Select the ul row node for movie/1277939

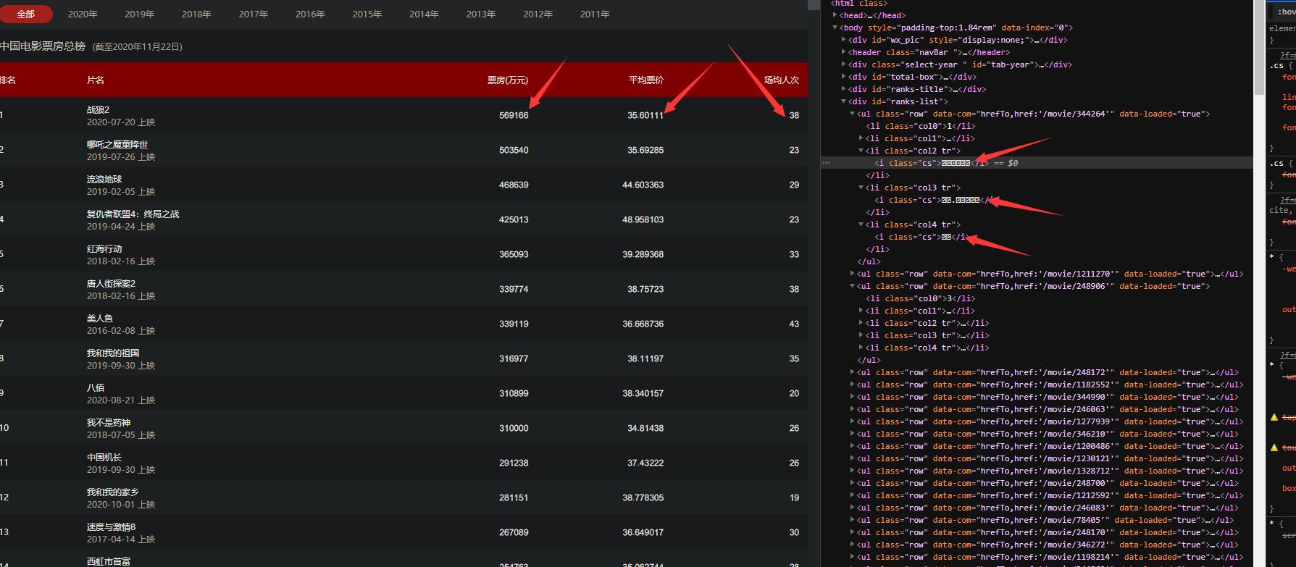[x=1050, y=421]
